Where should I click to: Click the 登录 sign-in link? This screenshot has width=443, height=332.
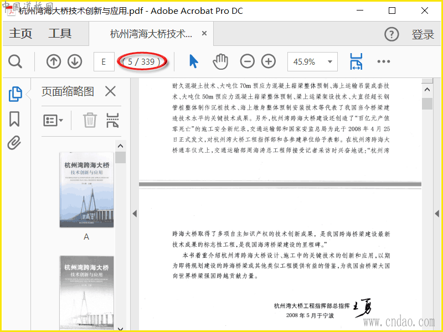[x=423, y=34]
